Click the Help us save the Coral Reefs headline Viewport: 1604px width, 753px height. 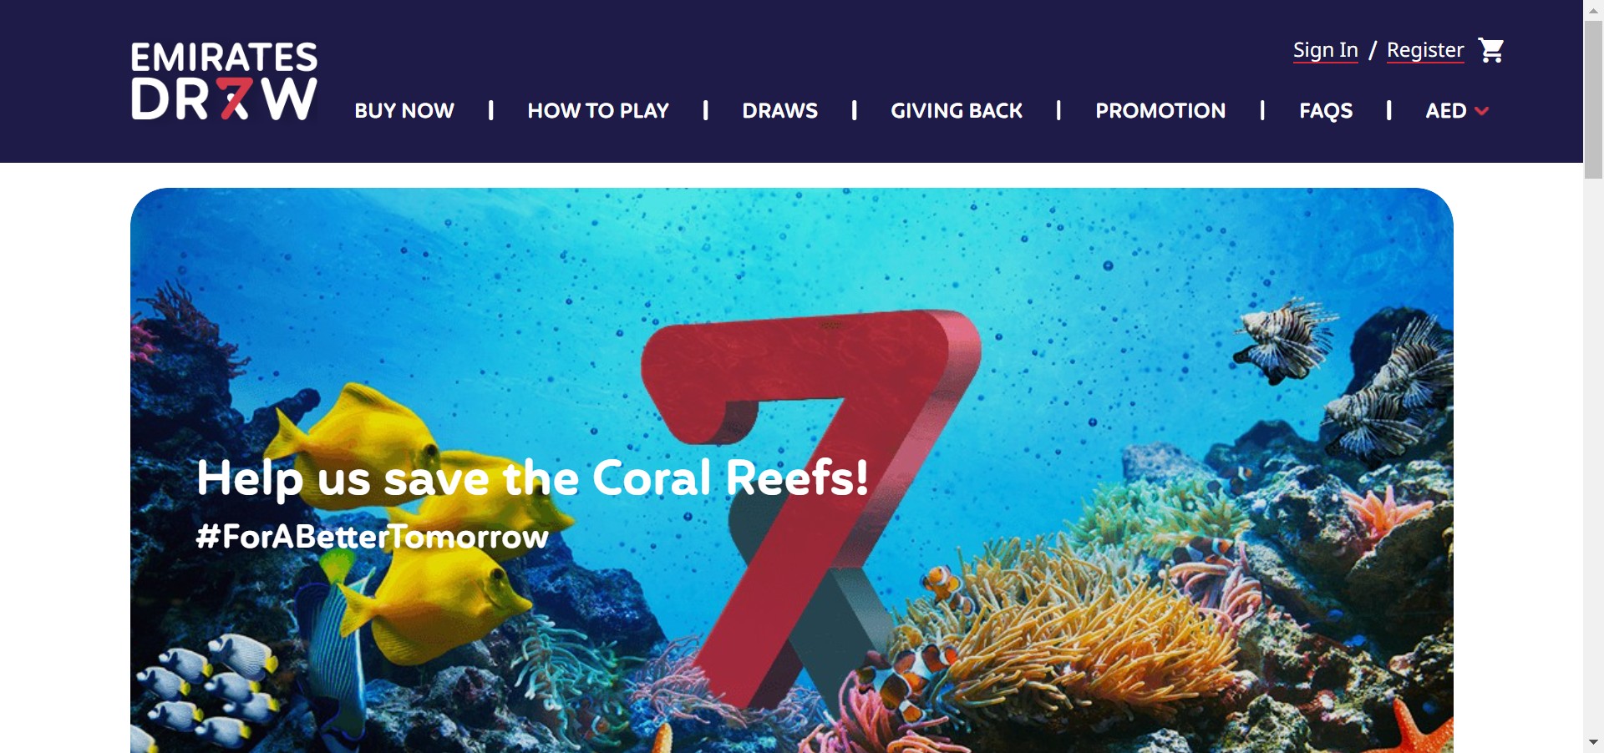click(532, 478)
